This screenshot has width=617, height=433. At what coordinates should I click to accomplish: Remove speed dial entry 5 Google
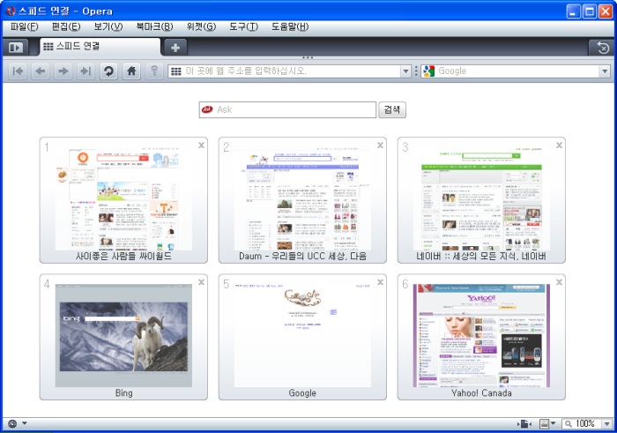coord(380,282)
